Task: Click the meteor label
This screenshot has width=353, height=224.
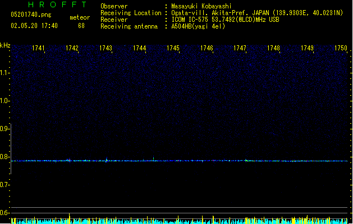Action: tap(80, 17)
